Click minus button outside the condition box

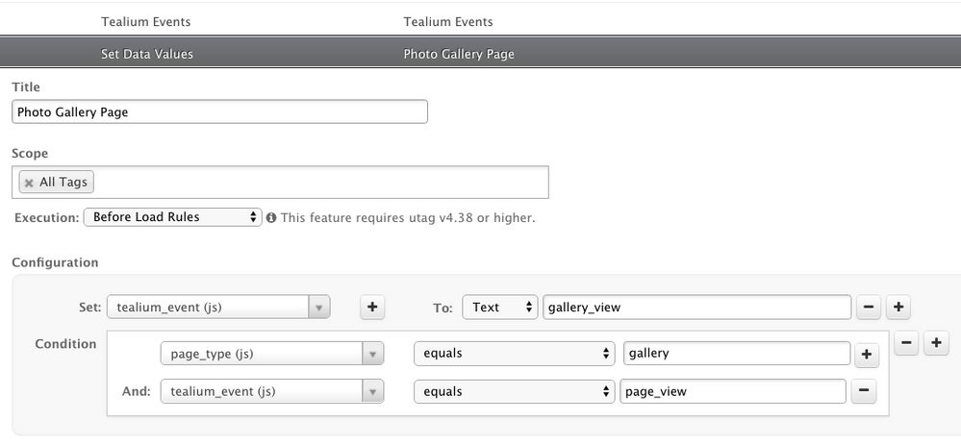coord(906,343)
